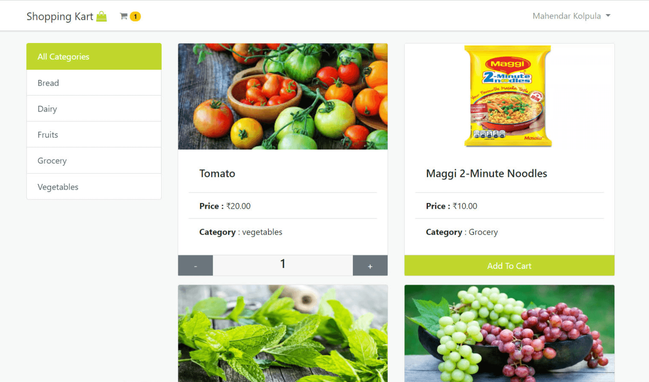Click the grapes product image
649x382 pixels.
(x=510, y=333)
